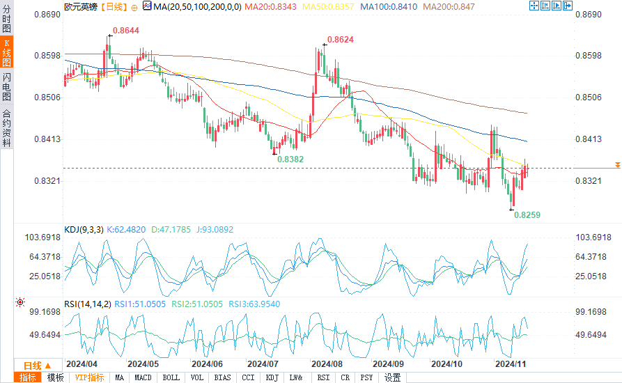This screenshot has height=383, width=622.
Task: Click the MA50:0.8357 value label
Action: tap(328, 7)
